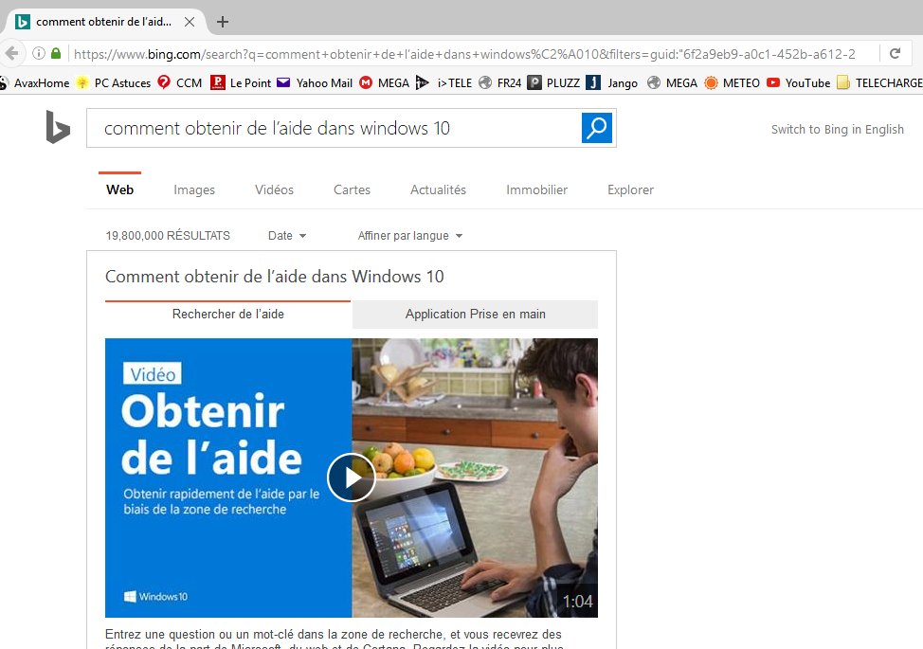
Task: Open a new tab with the plus button
Action: coord(223,22)
